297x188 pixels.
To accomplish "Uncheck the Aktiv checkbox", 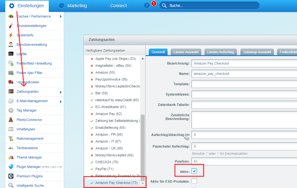I will coord(194,171).
